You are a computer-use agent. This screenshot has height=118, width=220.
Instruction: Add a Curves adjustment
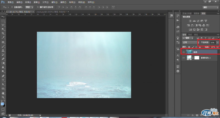(x=198, y=21)
